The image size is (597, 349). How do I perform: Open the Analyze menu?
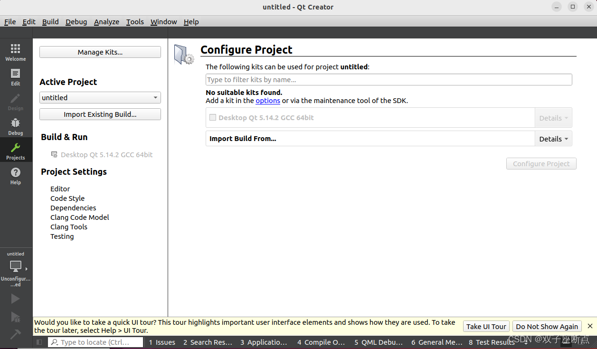coord(107,22)
